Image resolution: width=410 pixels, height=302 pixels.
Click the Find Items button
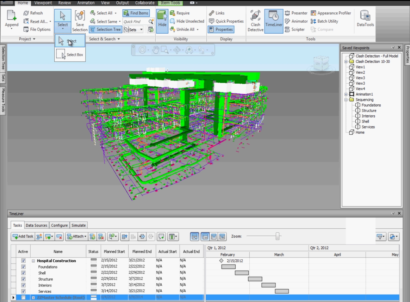(136, 13)
